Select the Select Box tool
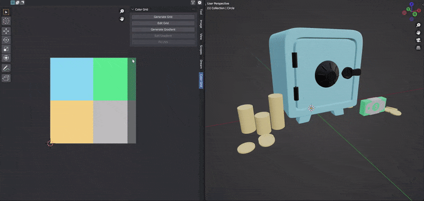This screenshot has height=201, width=424. point(6,12)
